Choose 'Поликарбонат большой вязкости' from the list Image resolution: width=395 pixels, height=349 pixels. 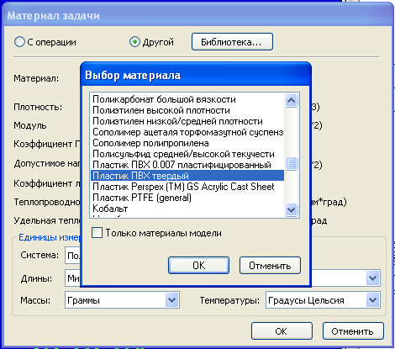(x=187, y=99)
